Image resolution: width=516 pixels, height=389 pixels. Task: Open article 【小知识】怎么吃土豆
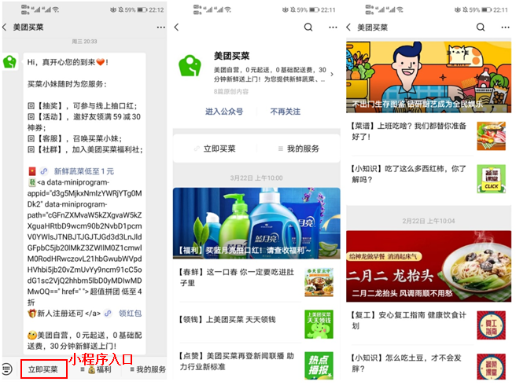[407, 363]
